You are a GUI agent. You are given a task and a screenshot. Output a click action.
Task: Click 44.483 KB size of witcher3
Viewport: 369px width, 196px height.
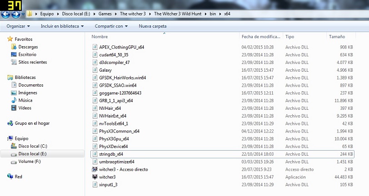coord(344,177)
